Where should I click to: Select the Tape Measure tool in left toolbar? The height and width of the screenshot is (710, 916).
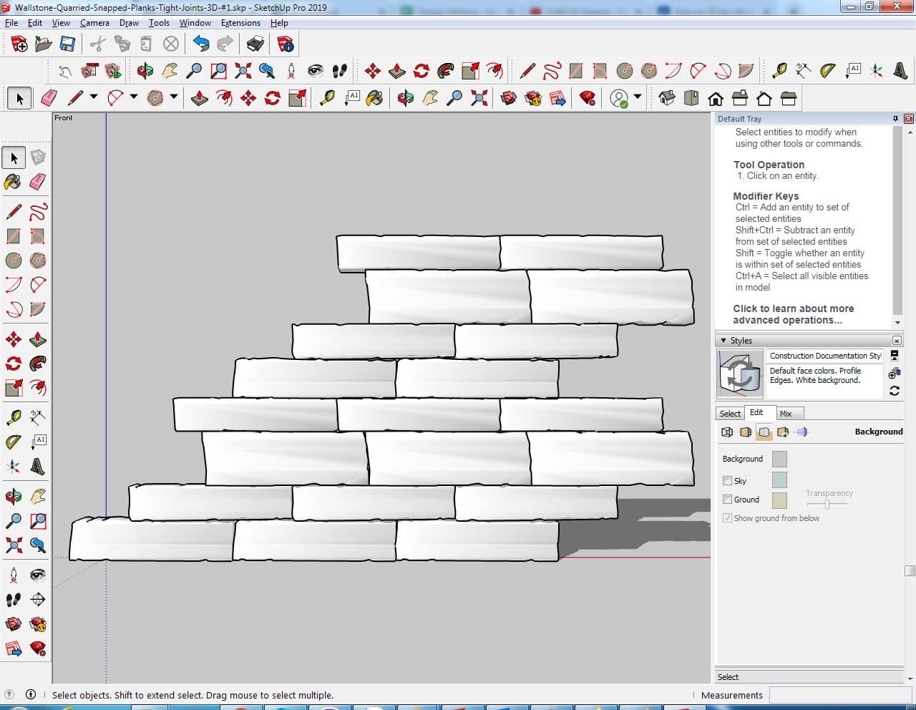point(13,417)
